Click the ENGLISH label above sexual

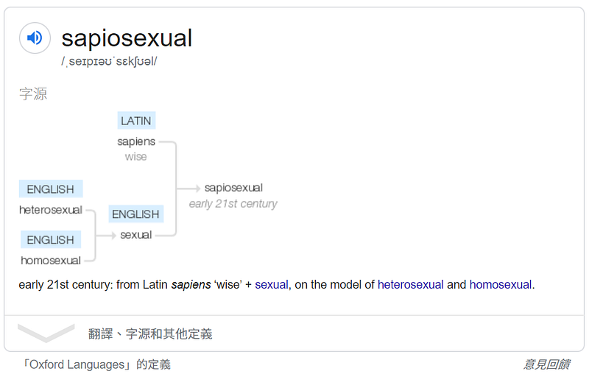(135, 214)
